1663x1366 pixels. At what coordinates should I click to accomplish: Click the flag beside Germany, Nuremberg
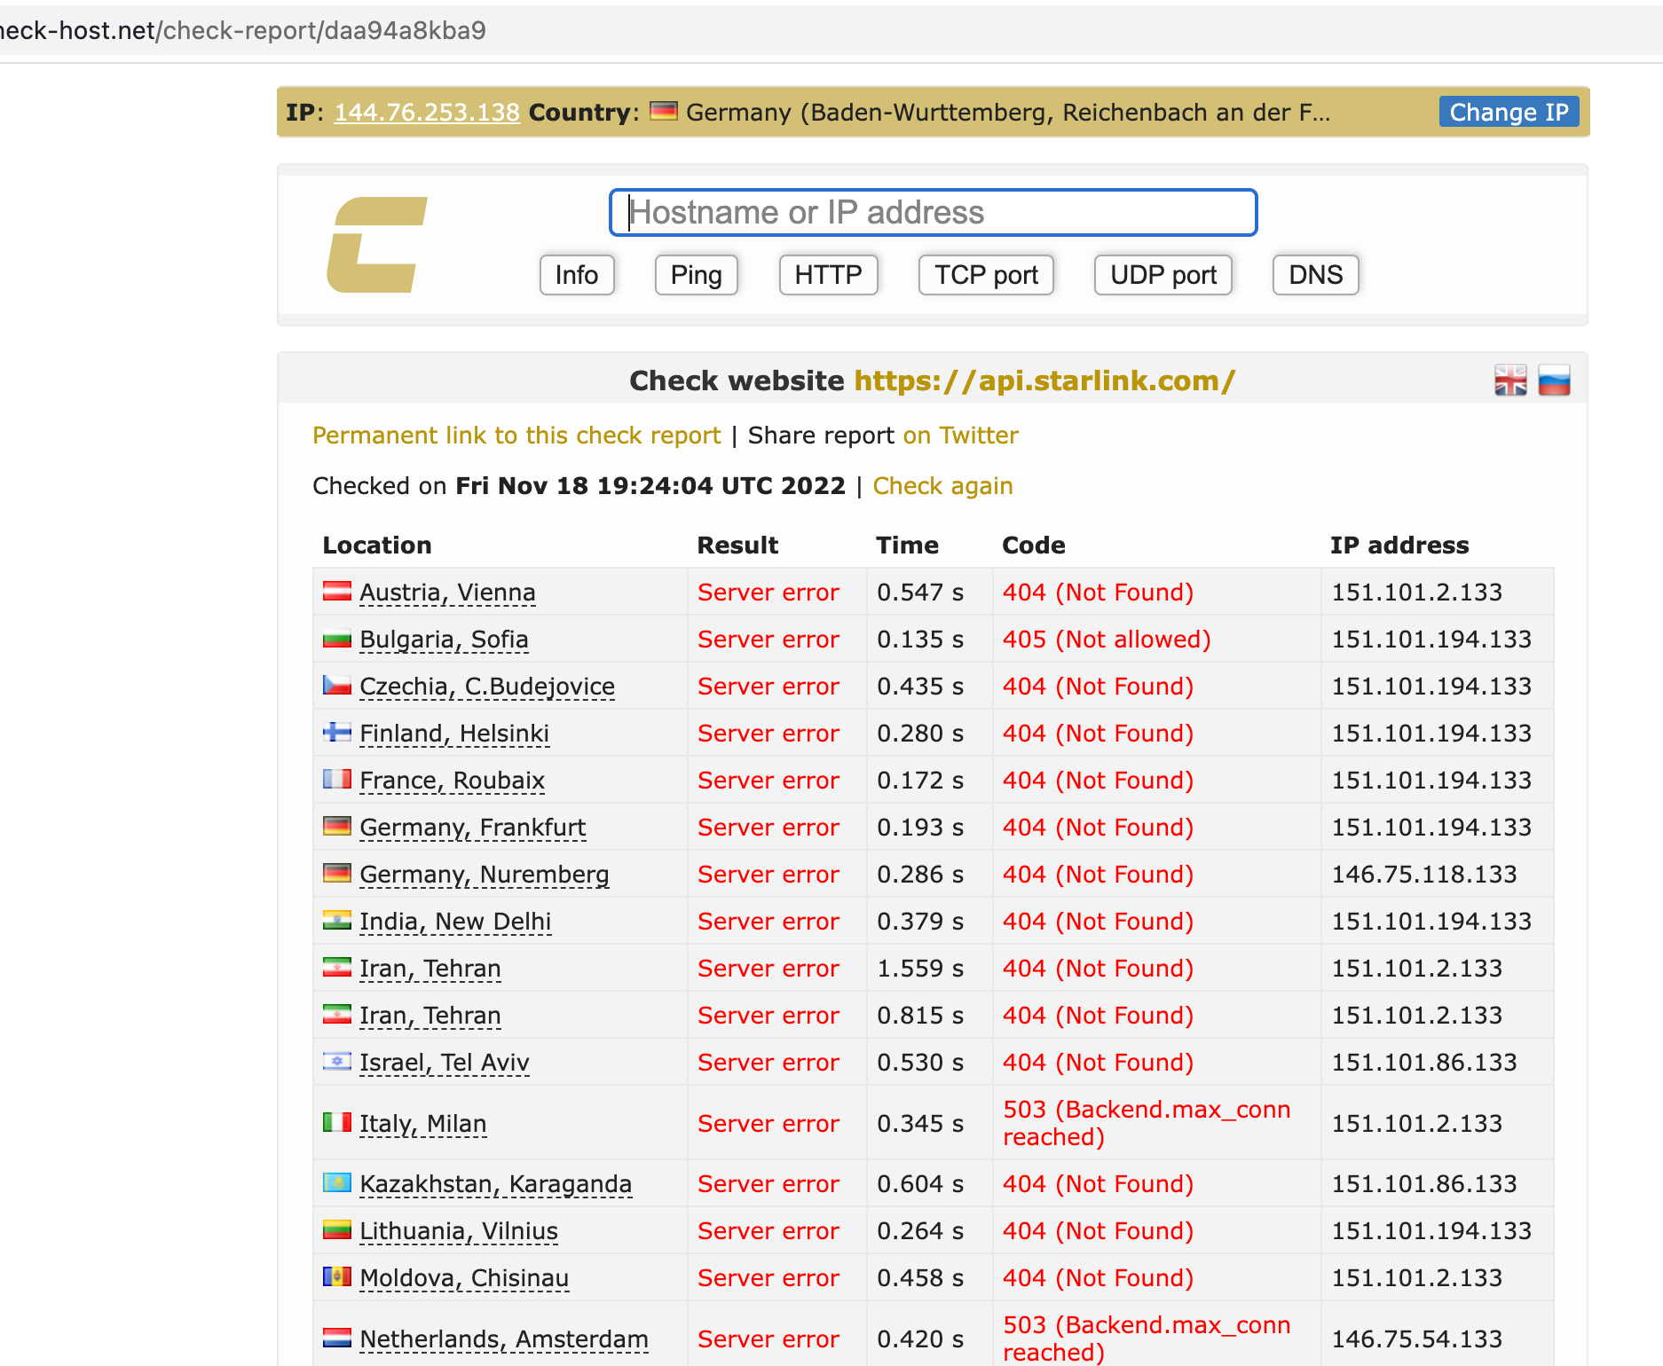[336, 873]
